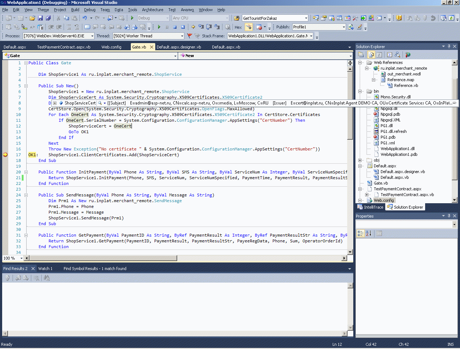Toggle auto-hide pin on Solution Explorer
Image resolution: width=460 pixels, height=349 pixels.
pos(449,47)
